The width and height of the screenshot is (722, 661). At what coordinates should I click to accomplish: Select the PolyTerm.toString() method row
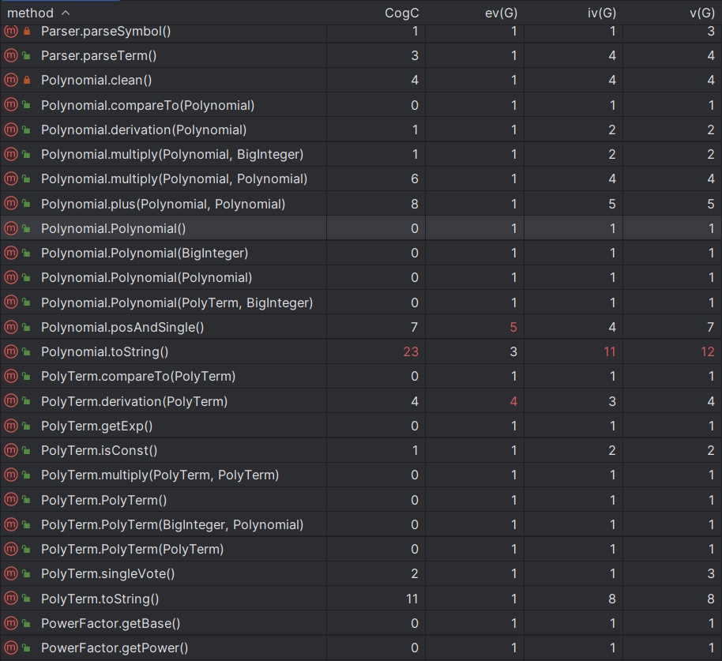pos(361,599)
